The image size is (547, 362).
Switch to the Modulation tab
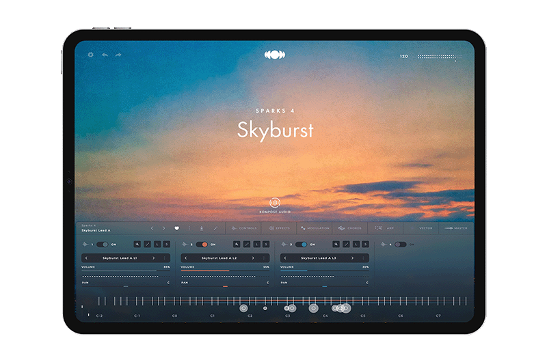point(315,228)
